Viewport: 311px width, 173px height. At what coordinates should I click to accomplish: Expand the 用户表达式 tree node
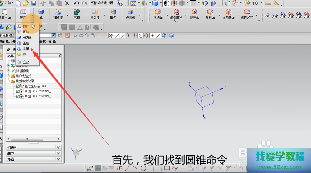pyautogui.click(x=8, y=76)
